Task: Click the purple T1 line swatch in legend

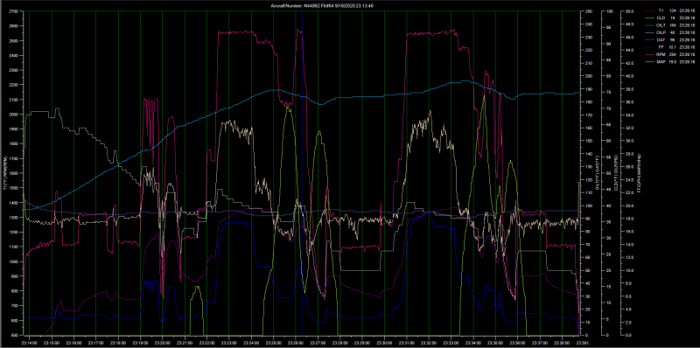Action: tap(650, 10)
